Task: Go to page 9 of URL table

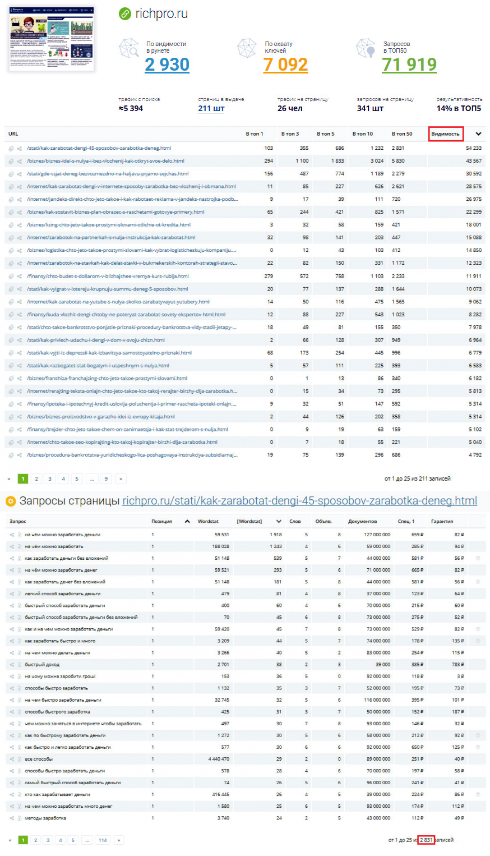Action: (x=106, y=479)
